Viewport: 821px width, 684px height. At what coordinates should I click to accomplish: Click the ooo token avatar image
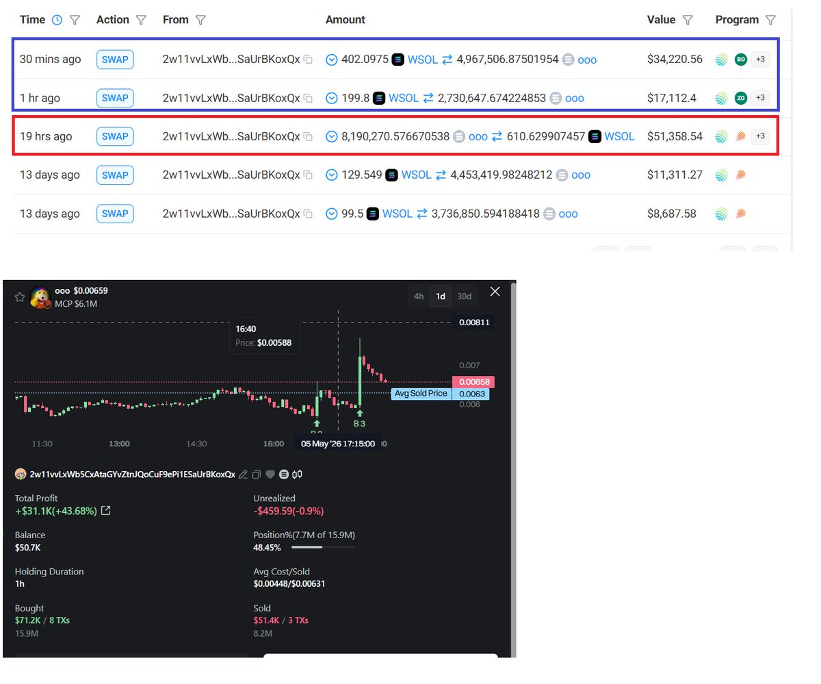pyautogui.click(x=41, y=297)
